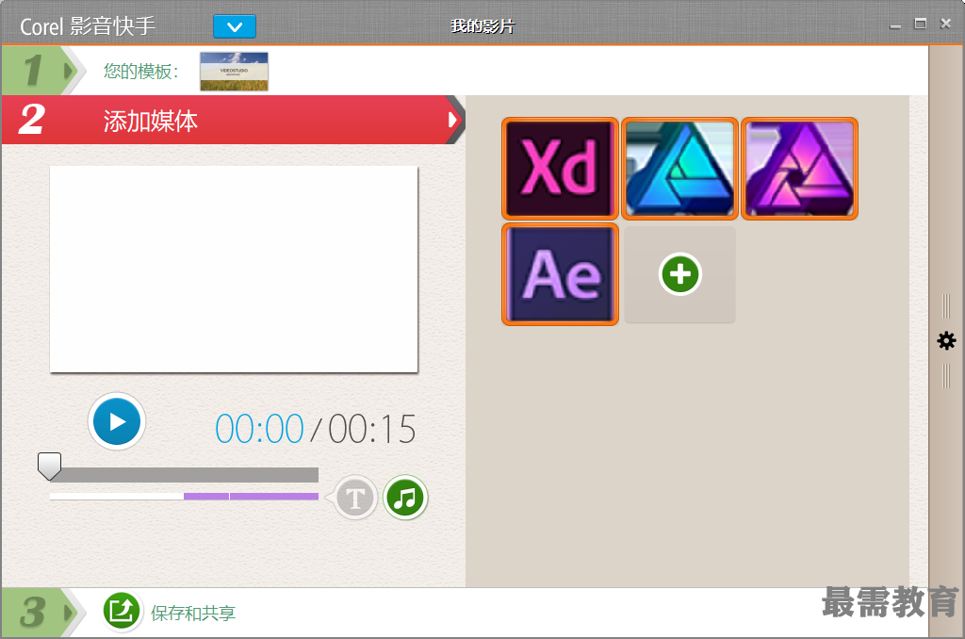965x639 pixels.
Task: Maximize the Corel window
Action: 921,24
